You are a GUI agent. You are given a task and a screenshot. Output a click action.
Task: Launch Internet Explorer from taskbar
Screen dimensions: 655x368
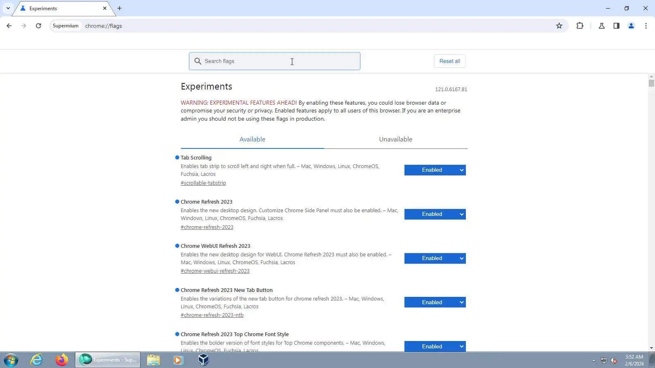(37, 360)
